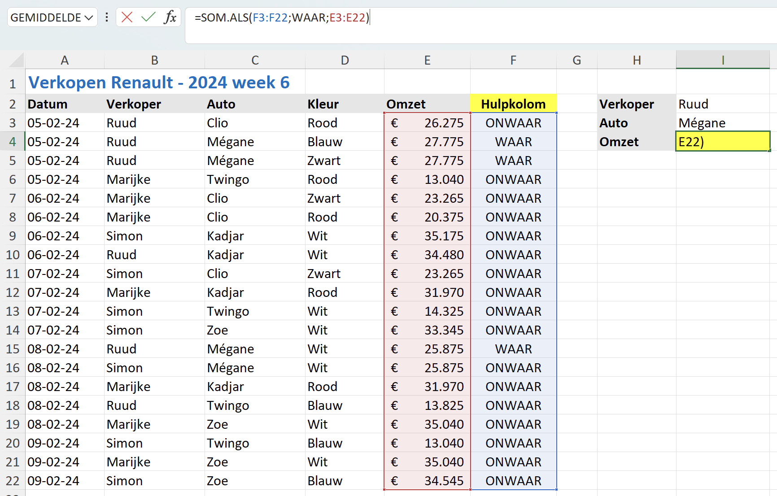
Task: Click the 'Auto' header cell in column C
Action: click(255, 104)
